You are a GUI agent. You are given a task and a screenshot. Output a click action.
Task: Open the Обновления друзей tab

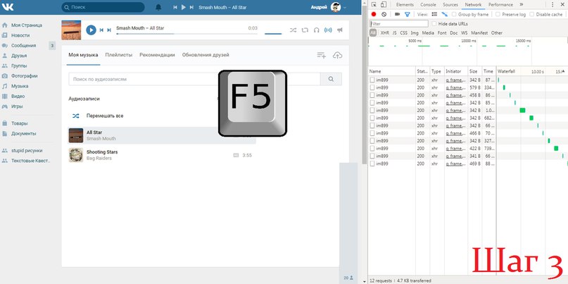(206, 55)
